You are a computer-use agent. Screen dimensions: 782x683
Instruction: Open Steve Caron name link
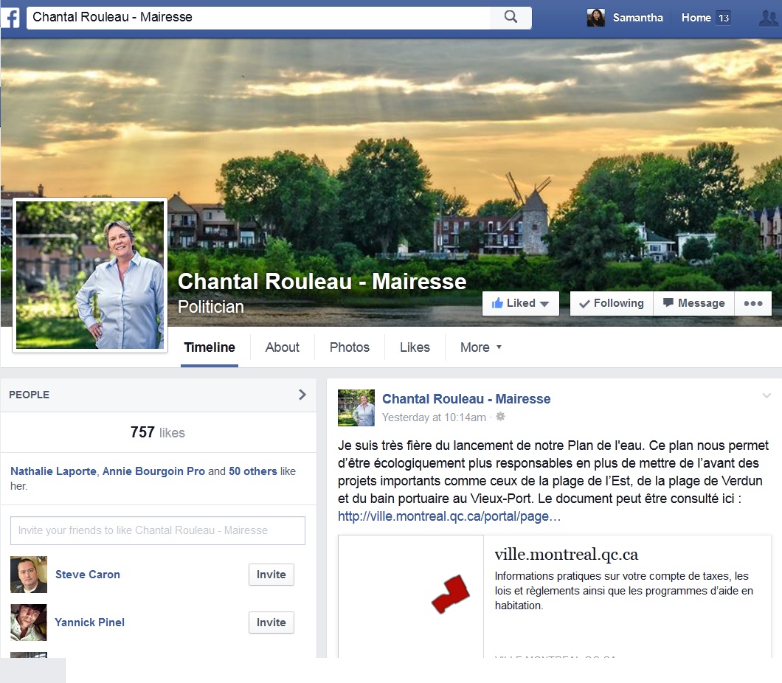click(88, 575)
